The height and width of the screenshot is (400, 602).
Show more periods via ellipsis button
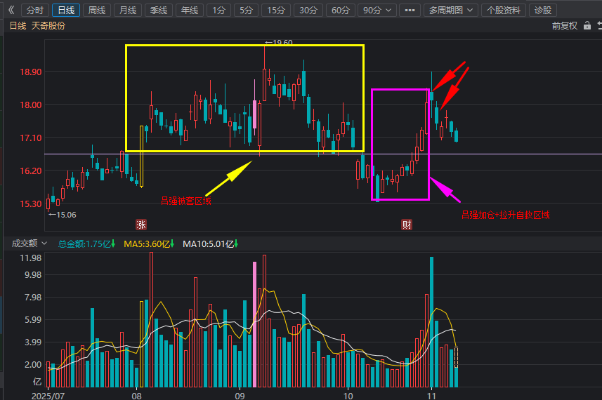coord(410,10)
